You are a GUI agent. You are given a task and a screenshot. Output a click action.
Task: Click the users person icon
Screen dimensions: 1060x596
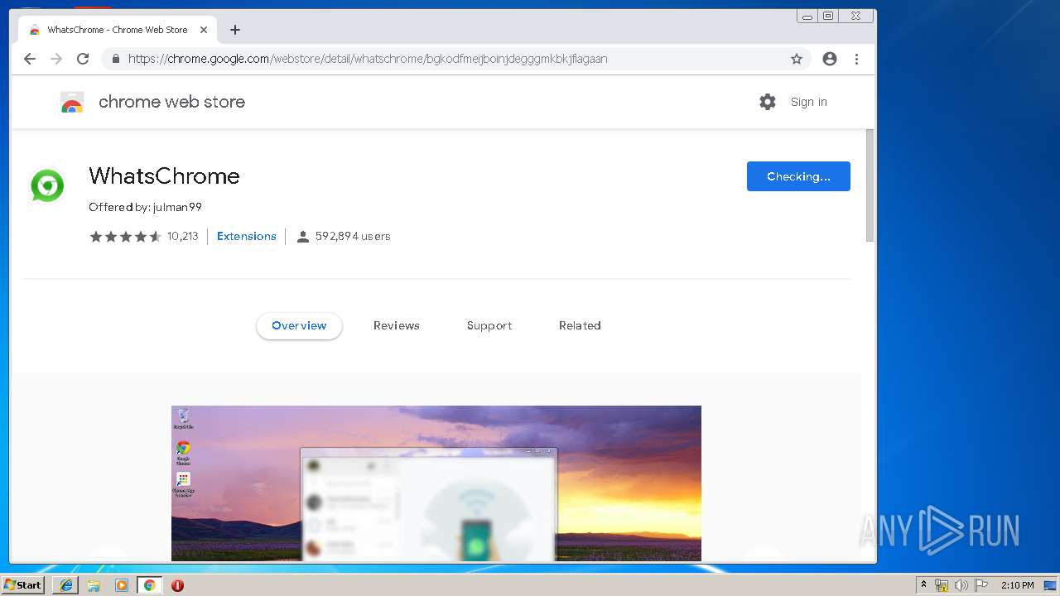(303, 237)
